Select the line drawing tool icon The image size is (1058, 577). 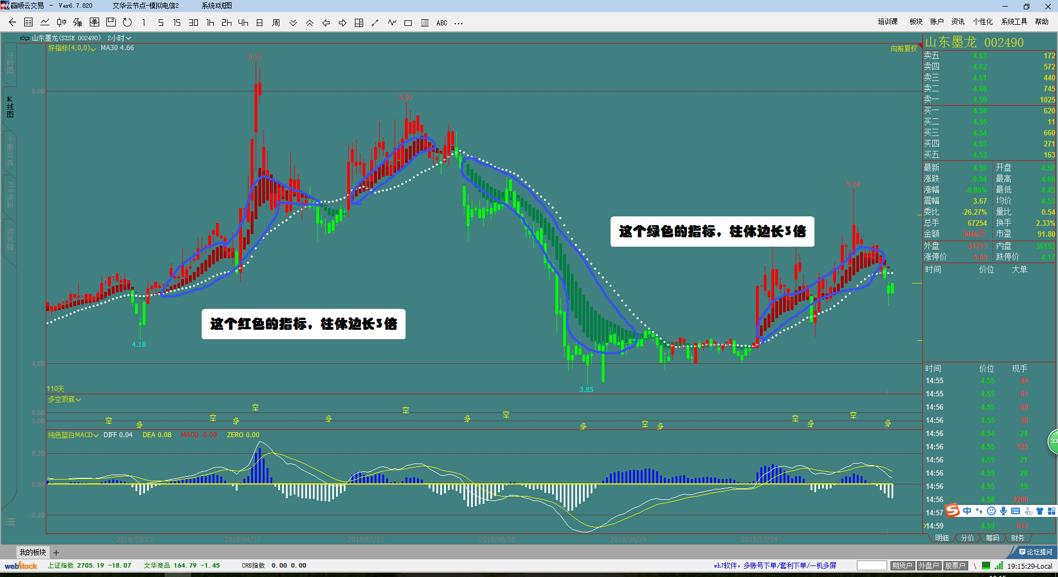tap(375, 23)
